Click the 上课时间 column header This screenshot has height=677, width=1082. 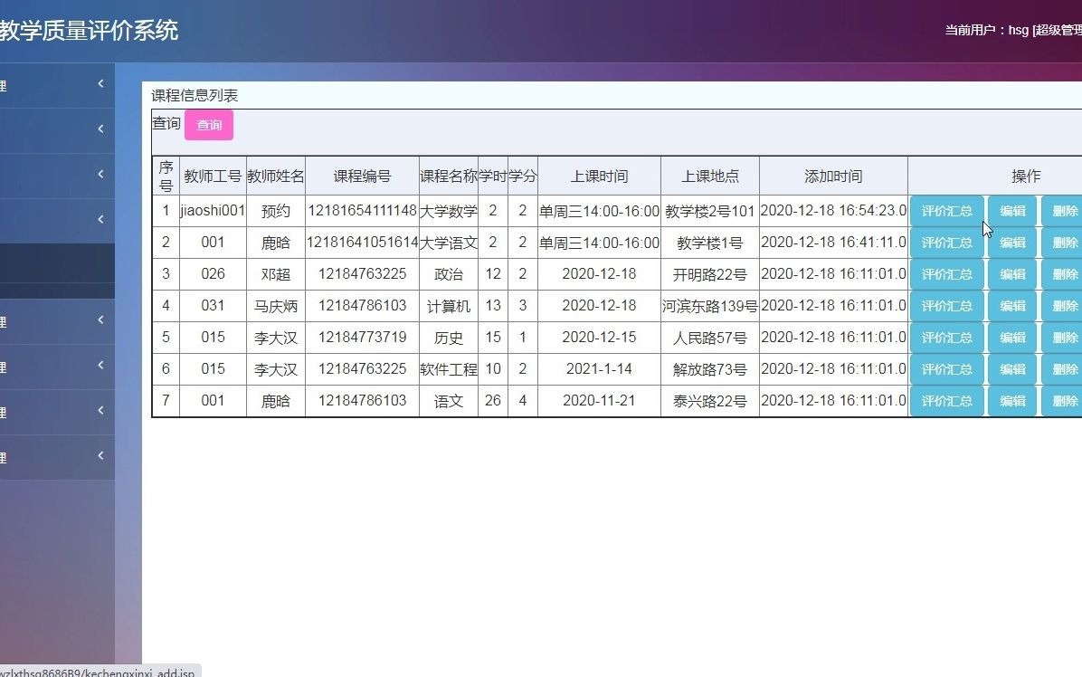pyautogui.click(x=599, y=176)
